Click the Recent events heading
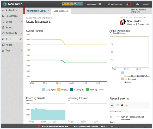The image size is (153, 129). point(119,99)
